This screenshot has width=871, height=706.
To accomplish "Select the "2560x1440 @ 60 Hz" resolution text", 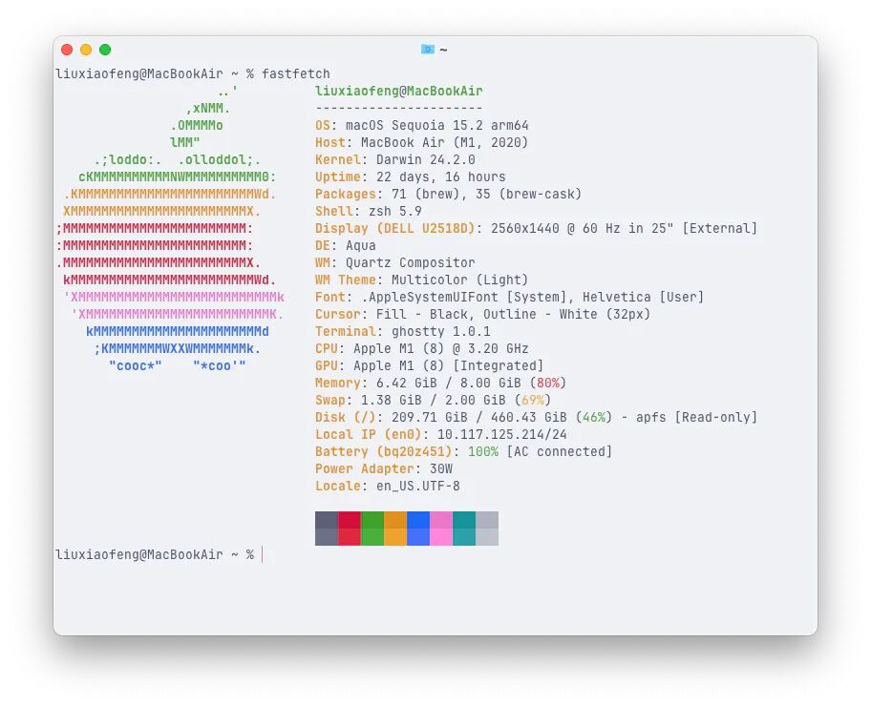I will point(556,229).
